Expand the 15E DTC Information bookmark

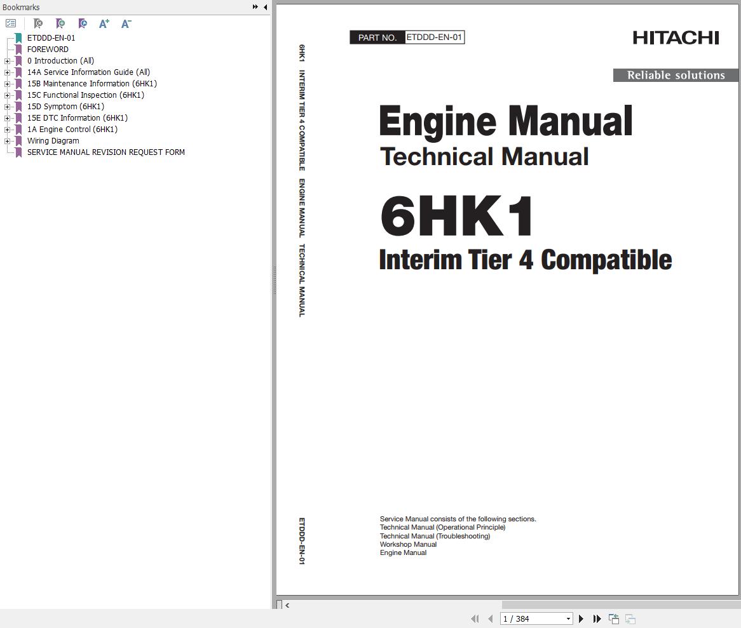tap(7, 118)
